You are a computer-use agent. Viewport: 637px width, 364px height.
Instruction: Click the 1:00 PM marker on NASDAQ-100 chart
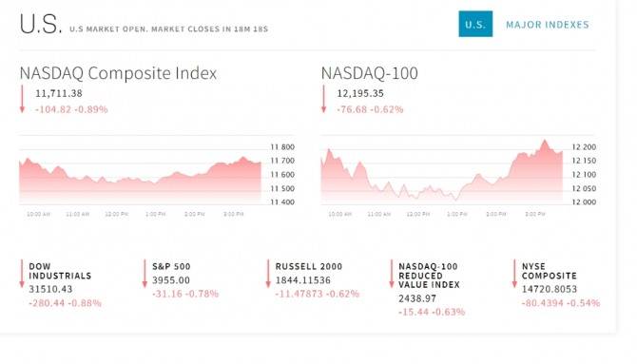(x=457, y=214)
